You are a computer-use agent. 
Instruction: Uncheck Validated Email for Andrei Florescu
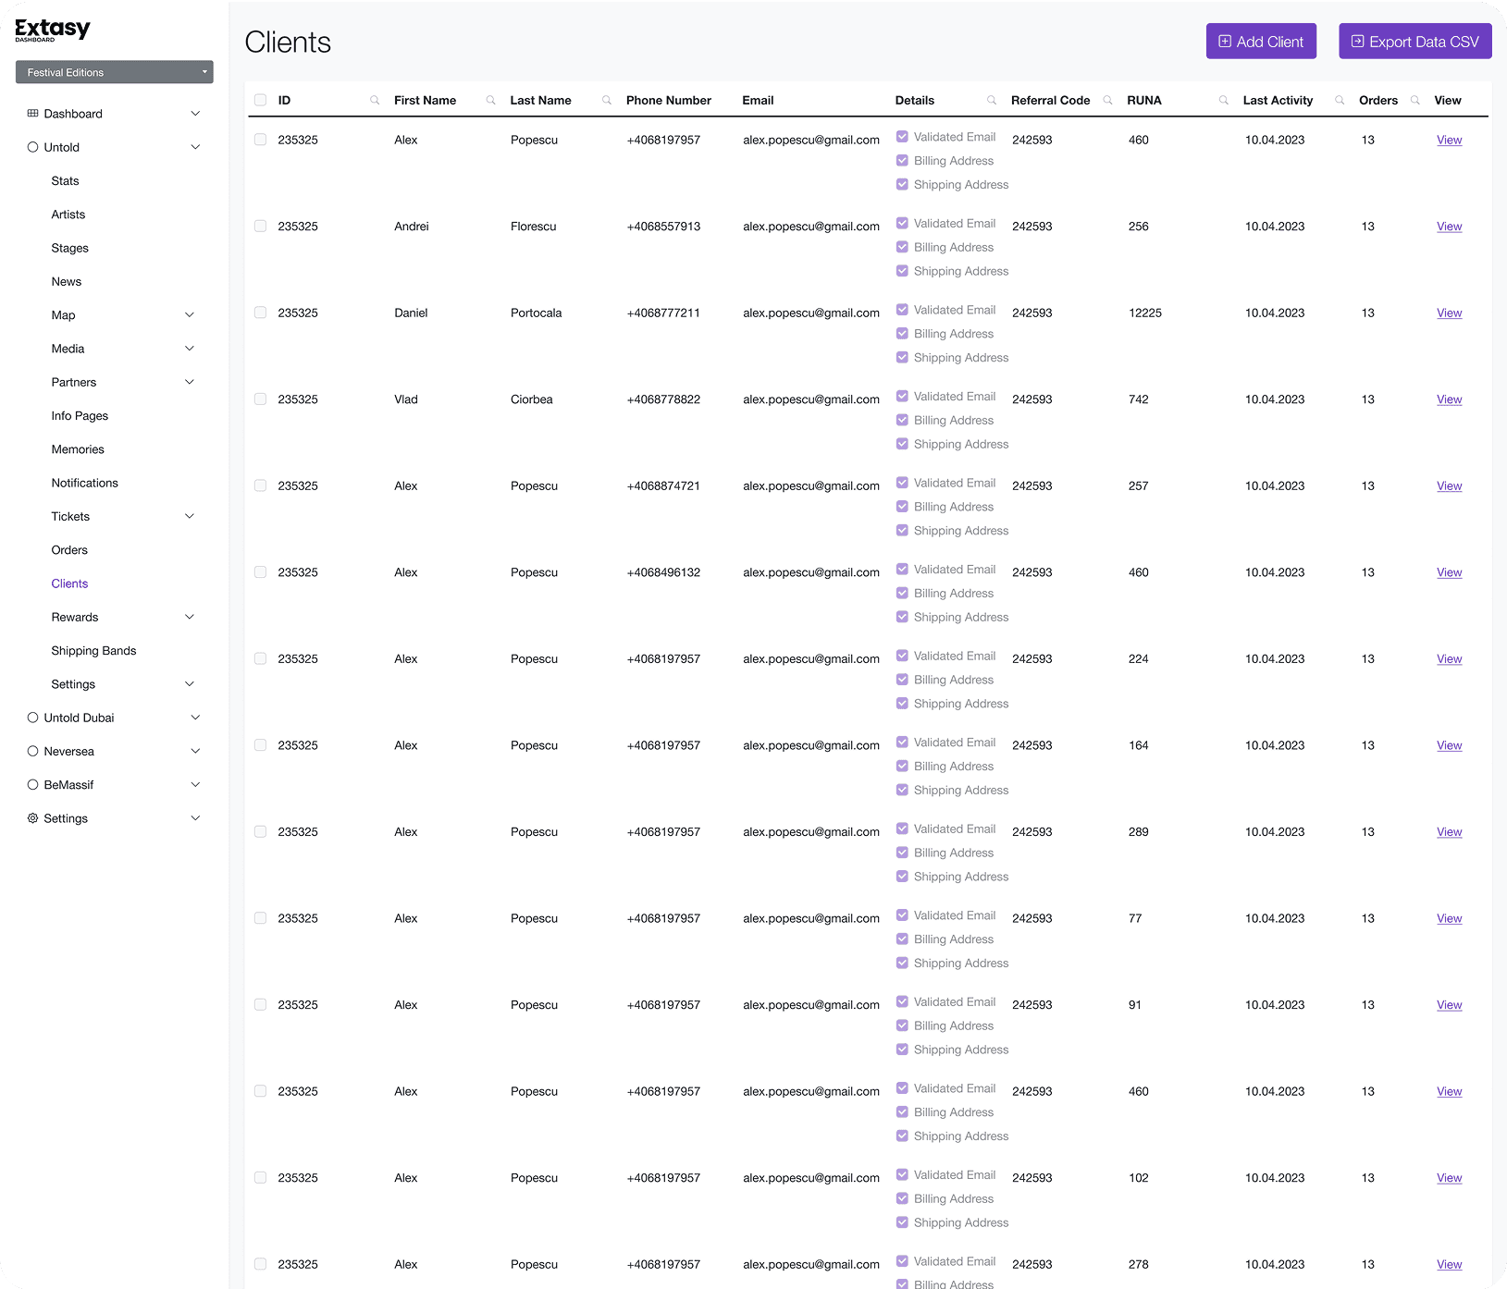click(902, 223)
